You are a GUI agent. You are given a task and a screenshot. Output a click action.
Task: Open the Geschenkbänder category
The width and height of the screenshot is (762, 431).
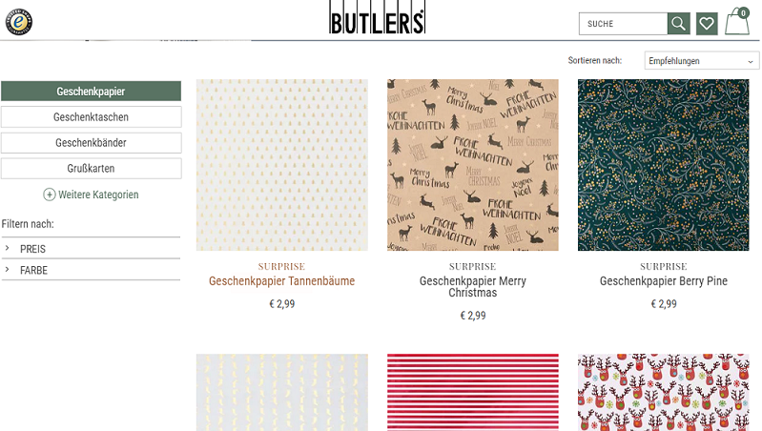click(x=91, y=143)
